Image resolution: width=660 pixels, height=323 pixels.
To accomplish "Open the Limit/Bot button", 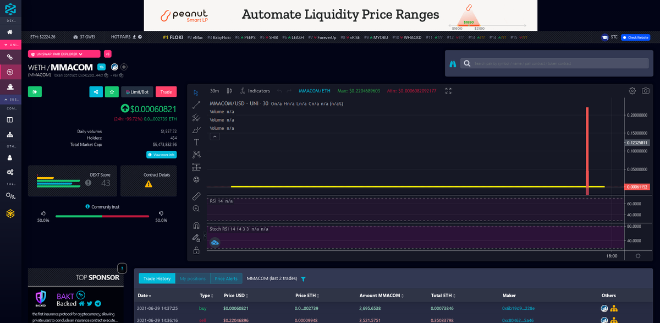I will [x=137, y=92].
